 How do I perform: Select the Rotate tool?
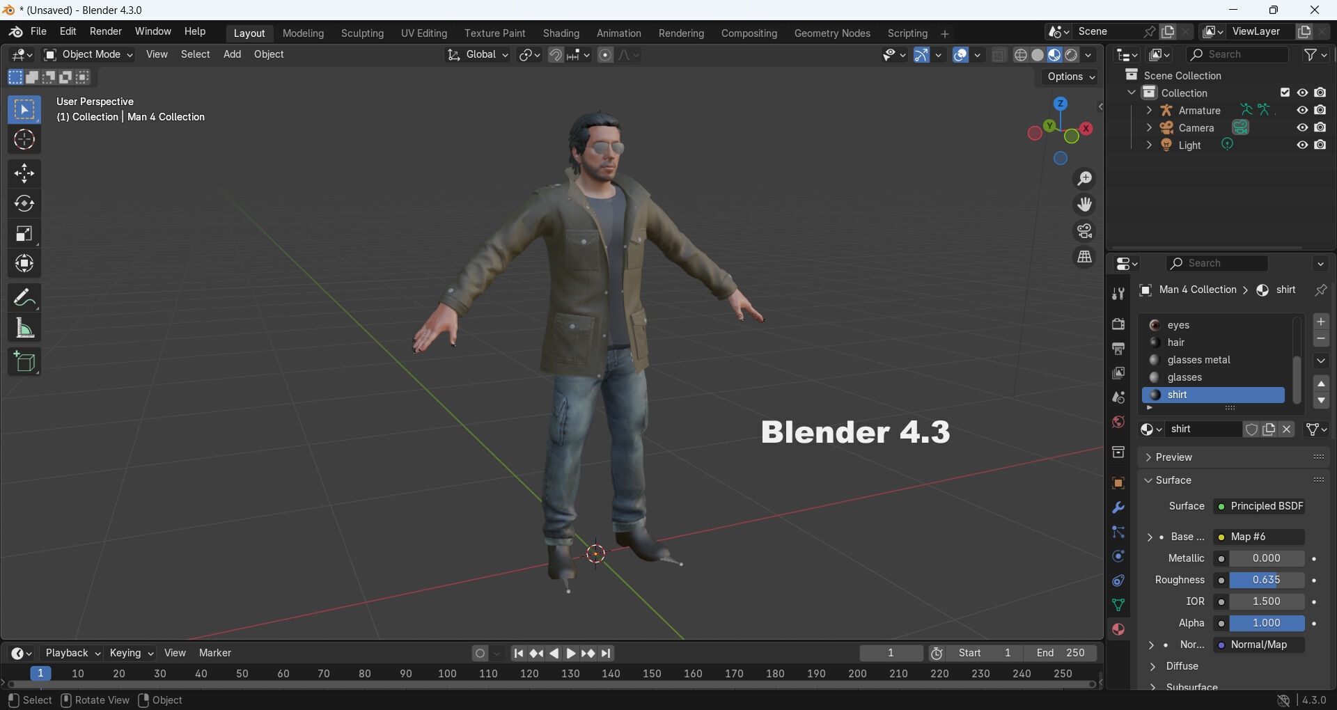tap(24, 203)
